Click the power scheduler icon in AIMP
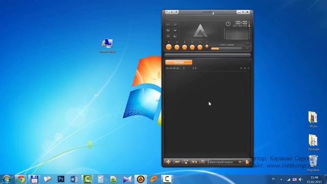Image resolution: width=327 pixels, height=184 pixels. pyautogui.click(x=228, y=24)
